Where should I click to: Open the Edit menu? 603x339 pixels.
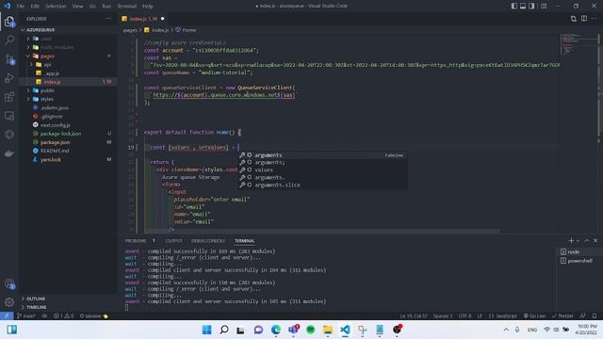35,7
